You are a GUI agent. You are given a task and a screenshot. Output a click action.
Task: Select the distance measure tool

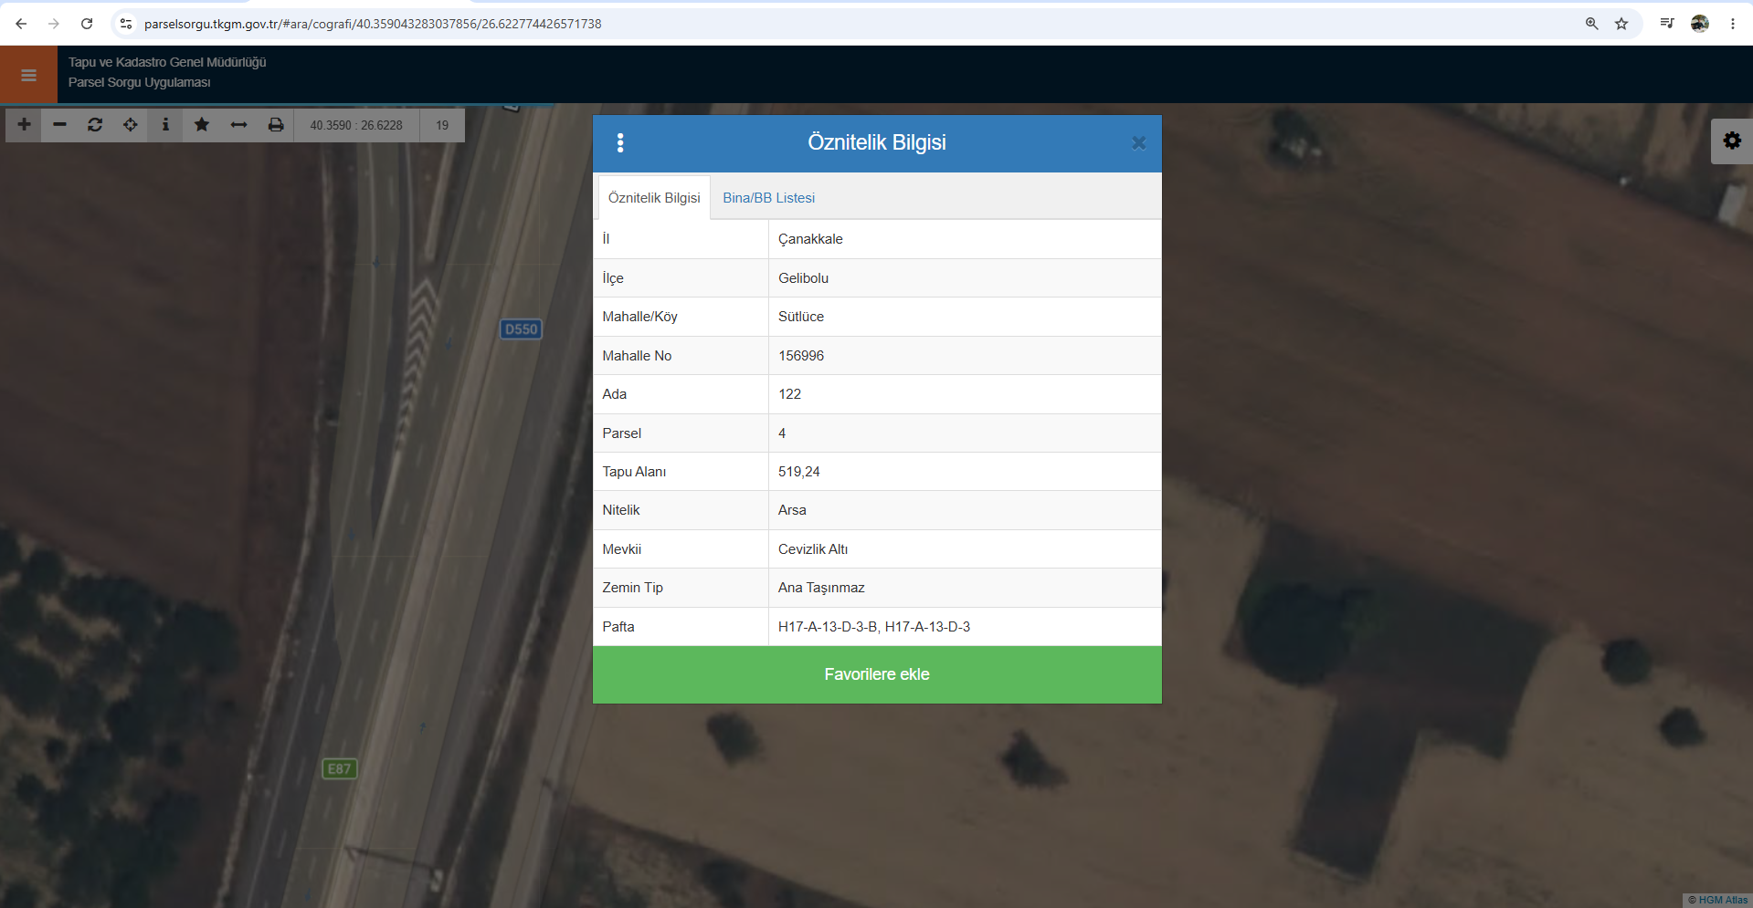point(238,125)
